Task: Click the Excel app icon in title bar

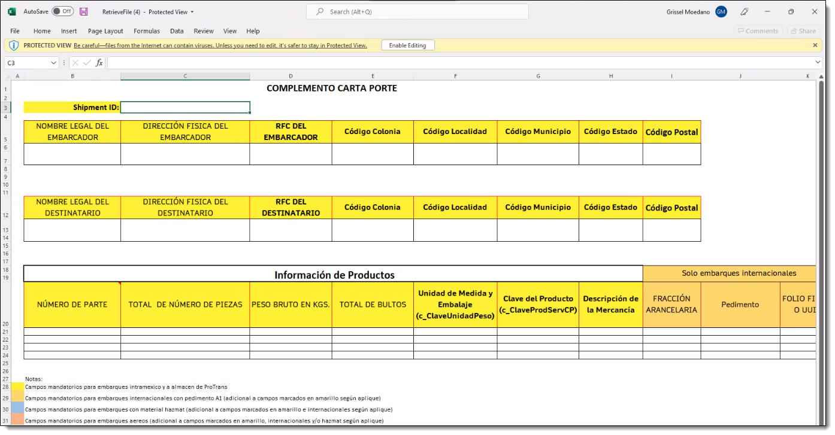Action: tap(11, 11)
